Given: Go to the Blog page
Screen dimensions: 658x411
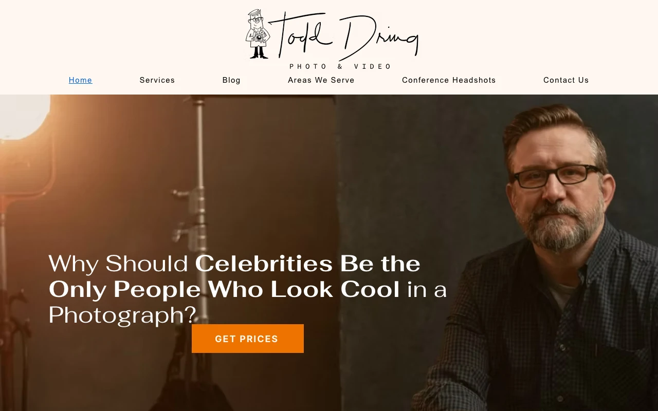Looking at the screenshot, I should click(231, 80).
